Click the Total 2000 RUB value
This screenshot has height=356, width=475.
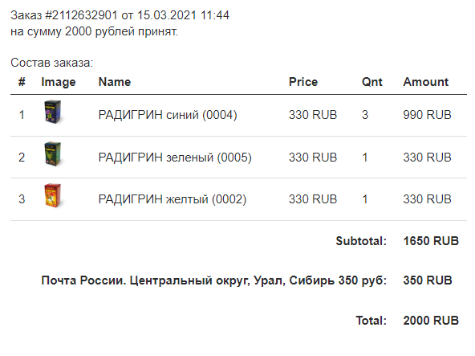(431, 321)
